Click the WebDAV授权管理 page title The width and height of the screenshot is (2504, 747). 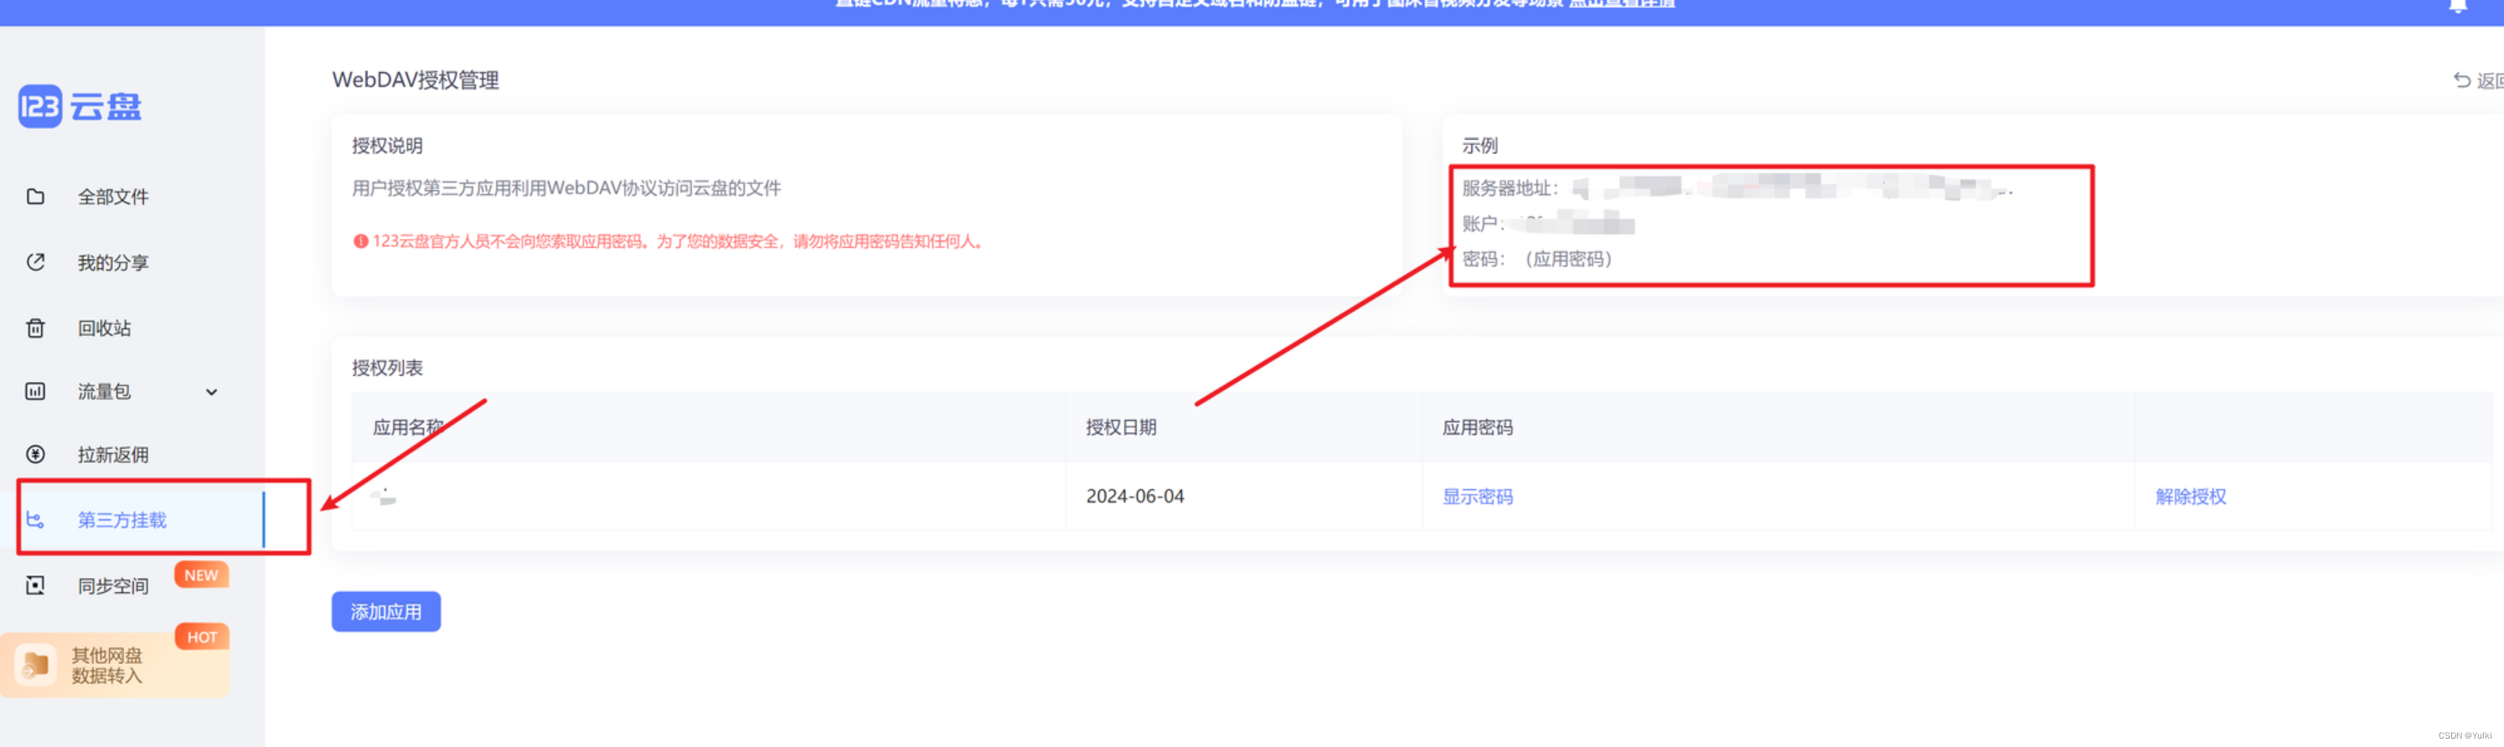pyautogui.click(x=415, y=80)
